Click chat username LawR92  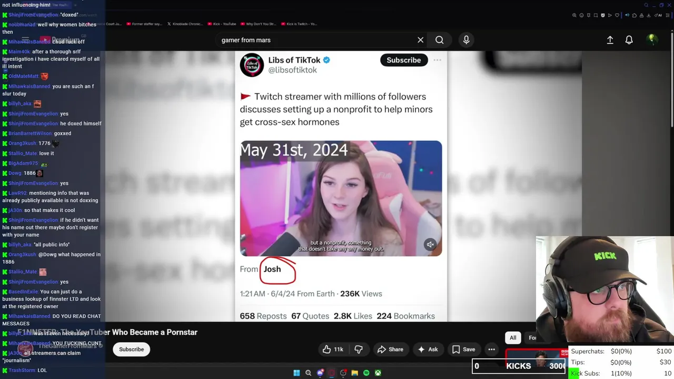click(x=17, y=193)
